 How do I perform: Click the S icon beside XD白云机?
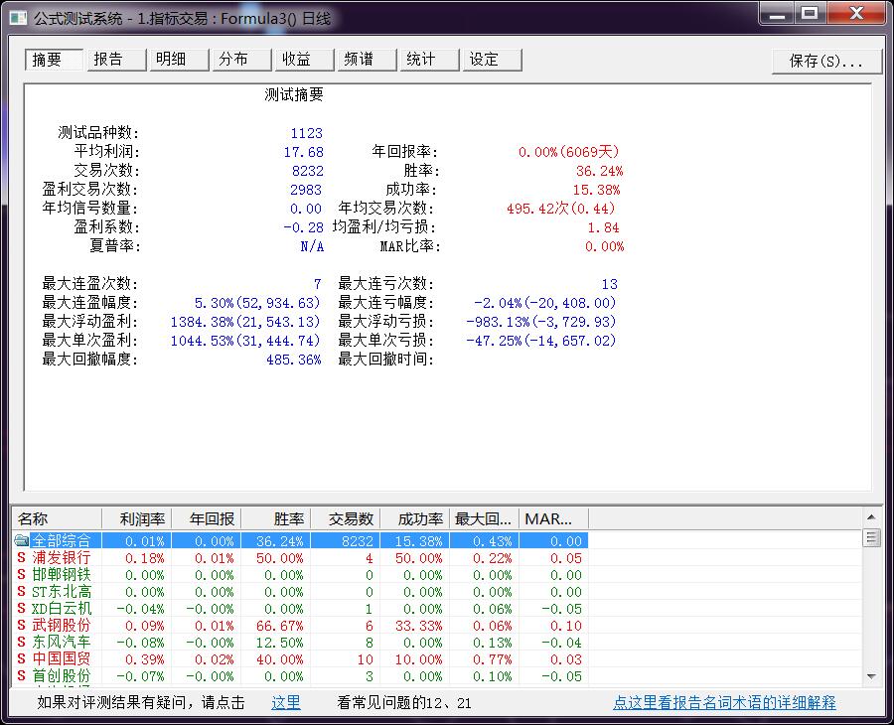tap(21, 608)
